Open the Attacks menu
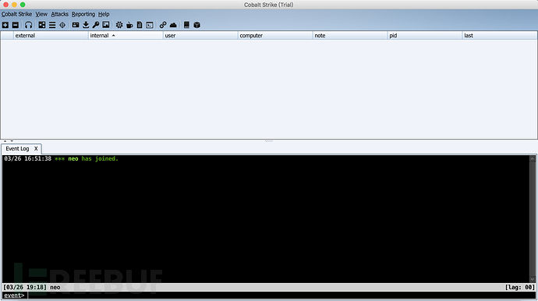This screenshot has height=301, width=538. [x=60, y=14]
